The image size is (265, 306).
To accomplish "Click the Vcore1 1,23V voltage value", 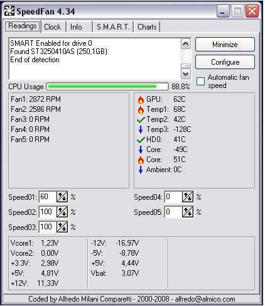I will coord(50,243).
